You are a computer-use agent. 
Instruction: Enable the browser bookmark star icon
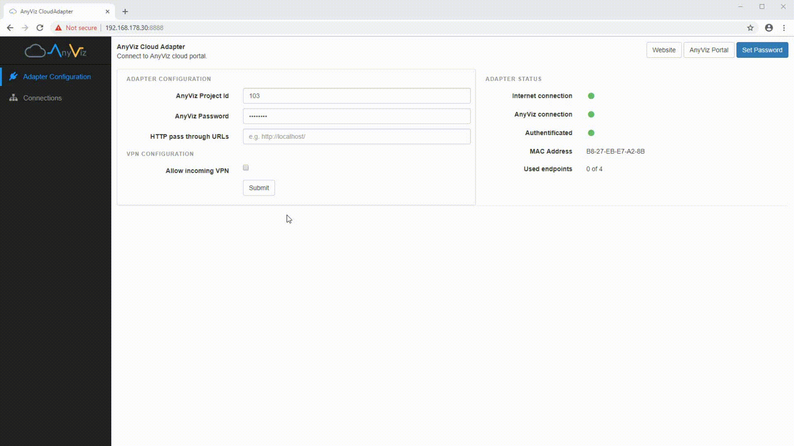[750, 28]
